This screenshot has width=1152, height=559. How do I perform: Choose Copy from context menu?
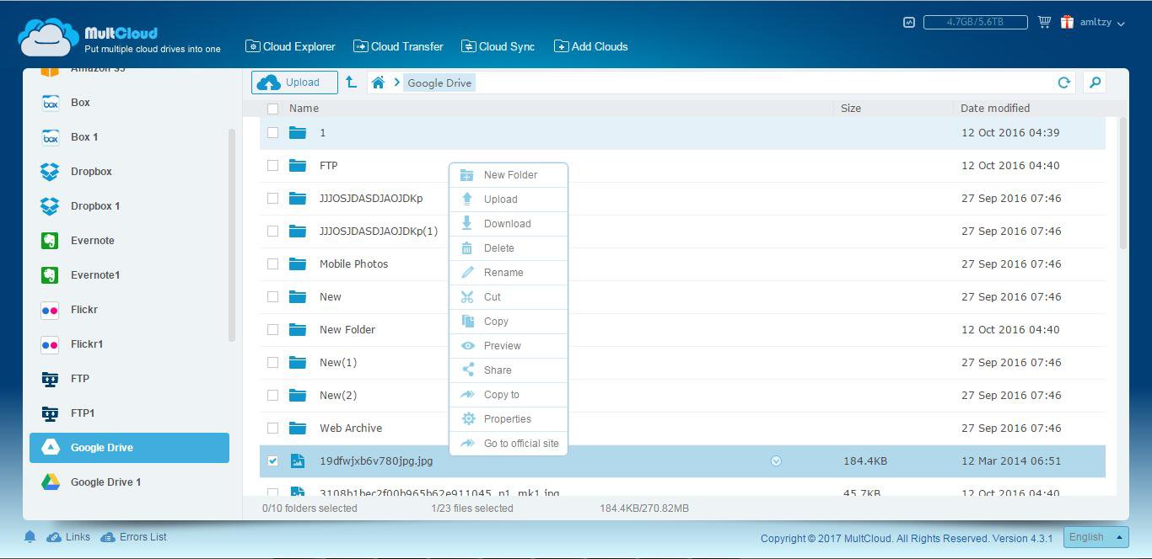[509, 322]
